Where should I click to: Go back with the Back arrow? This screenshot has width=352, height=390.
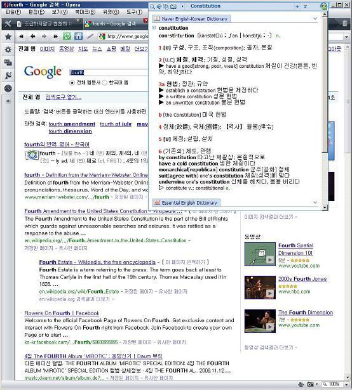pos(32,37)
